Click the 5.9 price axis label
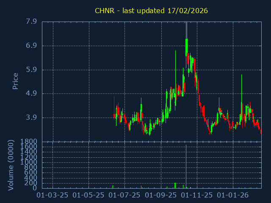The image size is (271, 203). (x=31, y=70)
